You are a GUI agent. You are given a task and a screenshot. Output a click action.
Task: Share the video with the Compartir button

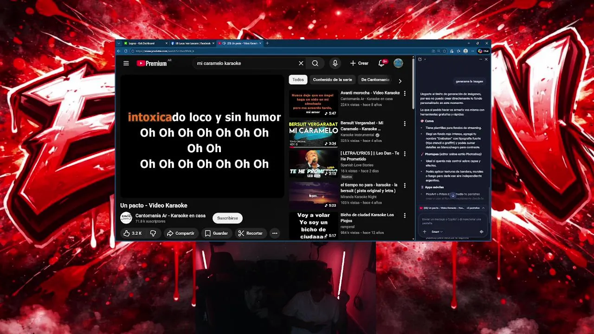pos(181,233)
